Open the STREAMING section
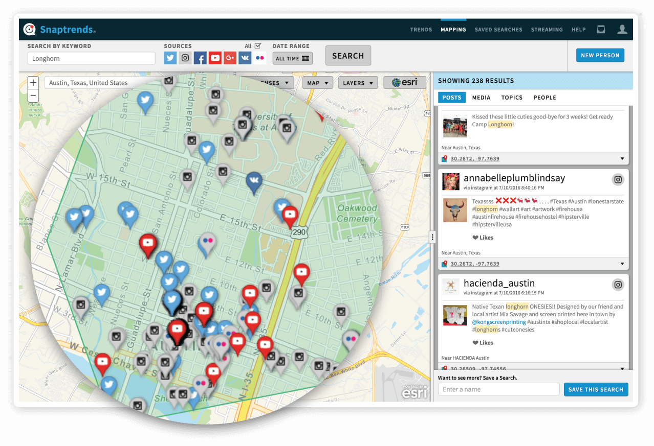Image resolution: width=654 pixels, height=446 pixels. [547, 30]
